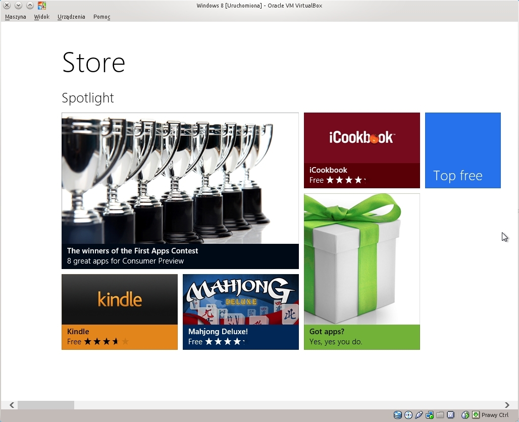Screen dimensions: 519x422
Task: Click the right arrow of the horizontal scrollbar
Action: coord(507,405)
